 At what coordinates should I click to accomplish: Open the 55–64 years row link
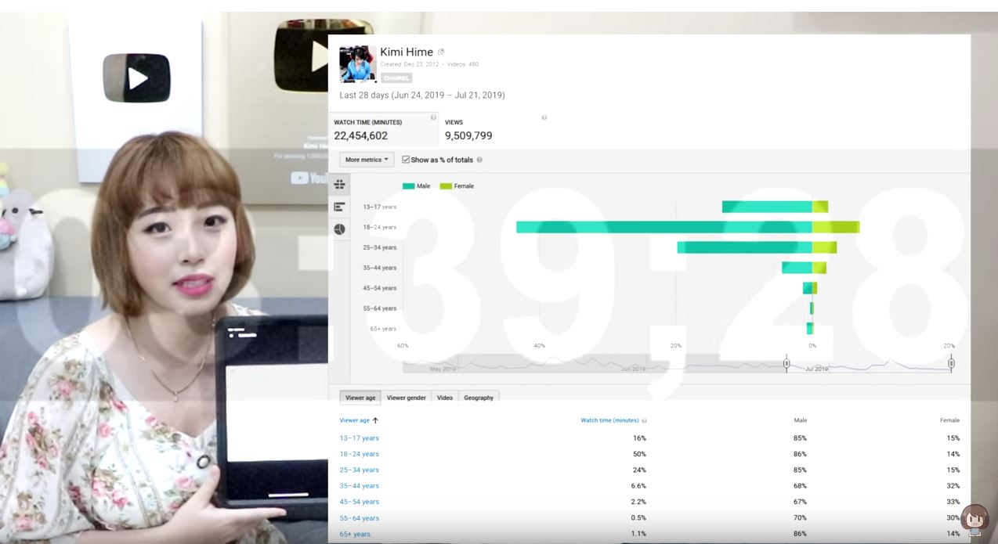pos(359,518)
